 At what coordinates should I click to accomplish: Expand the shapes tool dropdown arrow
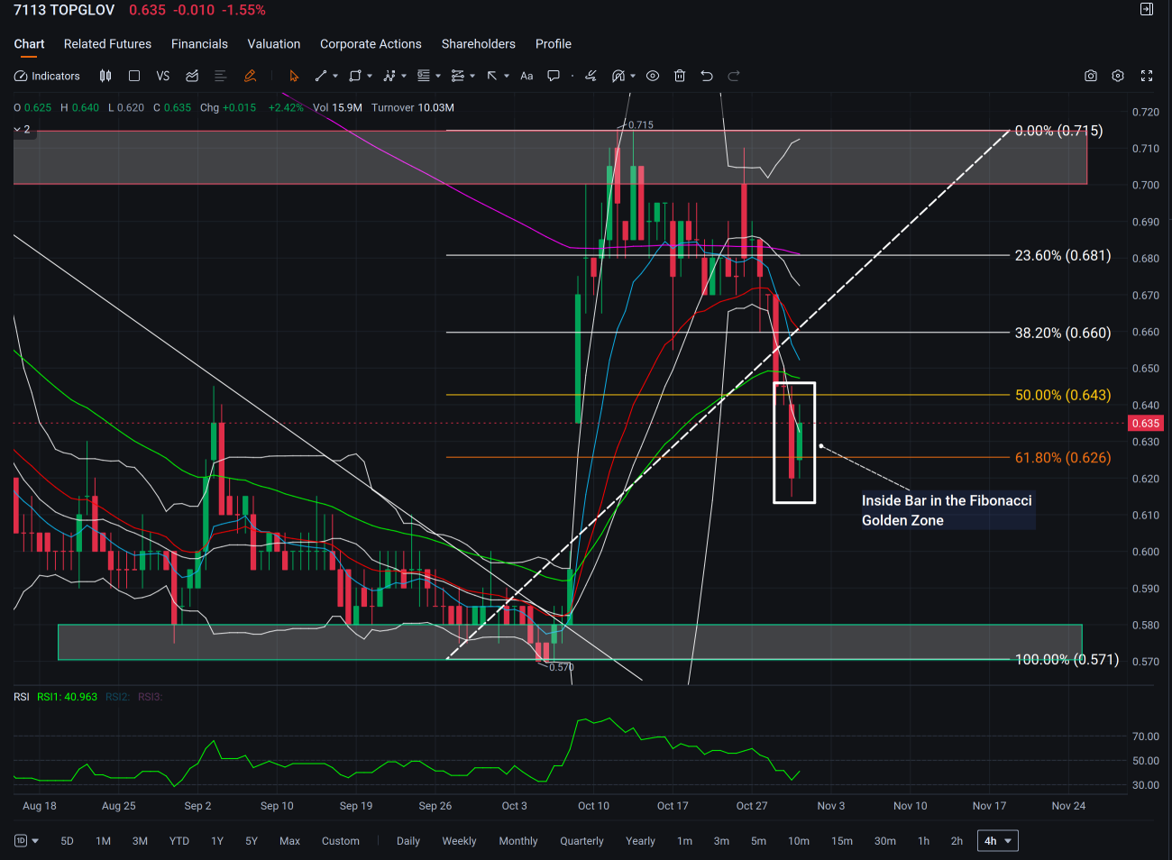click(x=370, y=76)
